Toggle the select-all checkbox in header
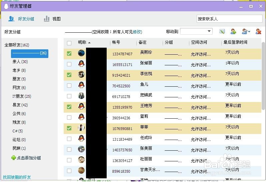Image resolution: width=266 pixels, height=182 pixels. (x=69, y=43)
